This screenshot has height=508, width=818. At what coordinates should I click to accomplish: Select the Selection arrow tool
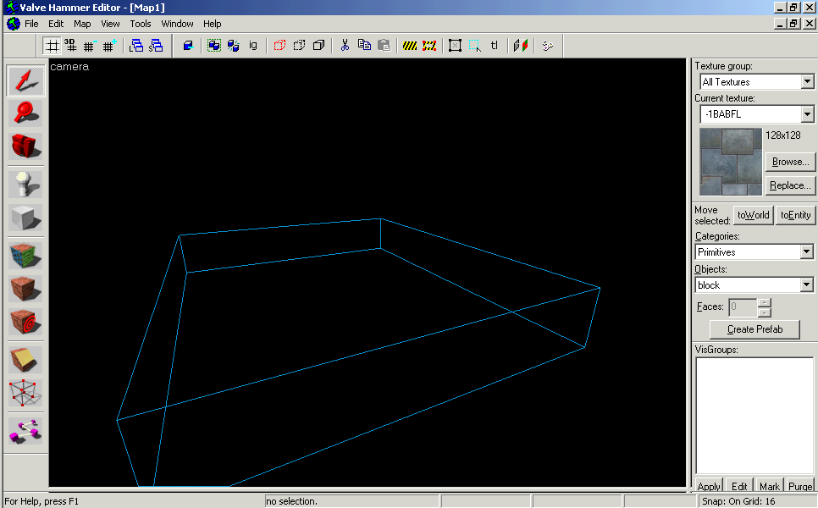coord(25,80)
